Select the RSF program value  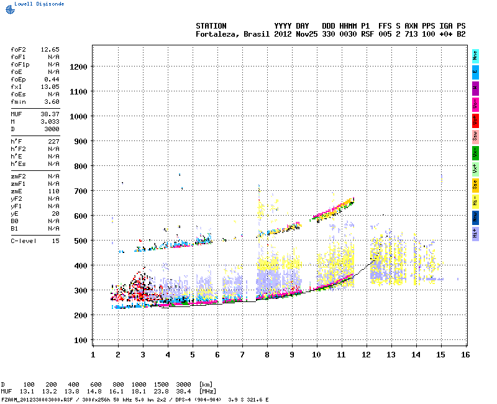[x=368, y=34]
